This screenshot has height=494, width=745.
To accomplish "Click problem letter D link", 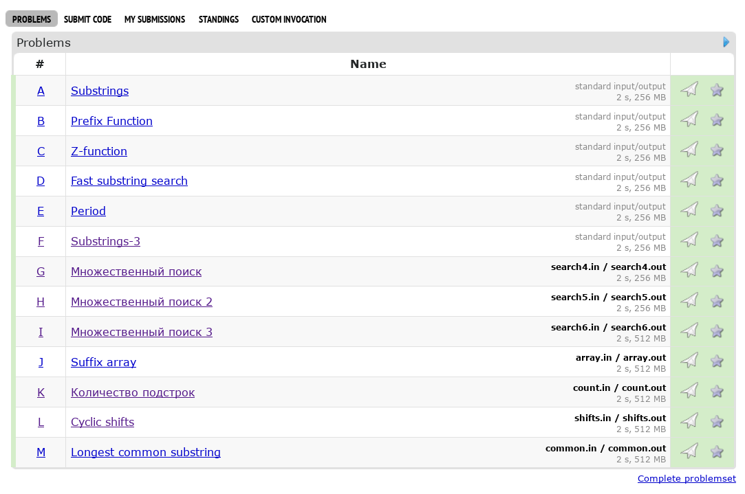I will (x=41, y=181).
